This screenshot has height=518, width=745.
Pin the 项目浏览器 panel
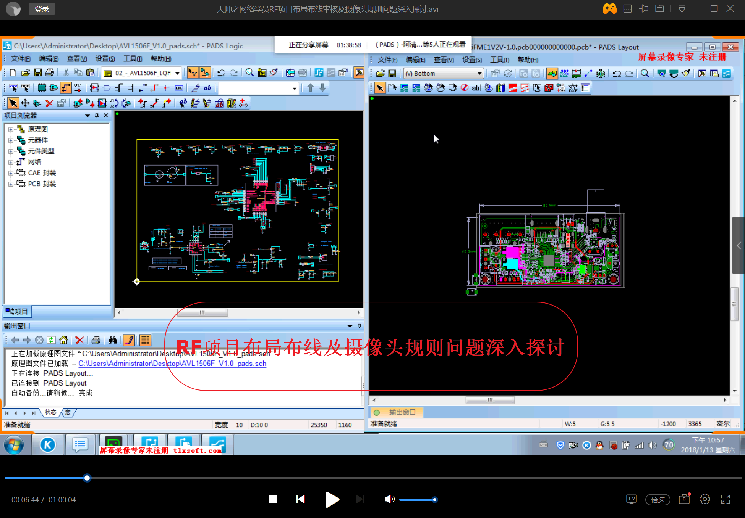click(97, 116)
